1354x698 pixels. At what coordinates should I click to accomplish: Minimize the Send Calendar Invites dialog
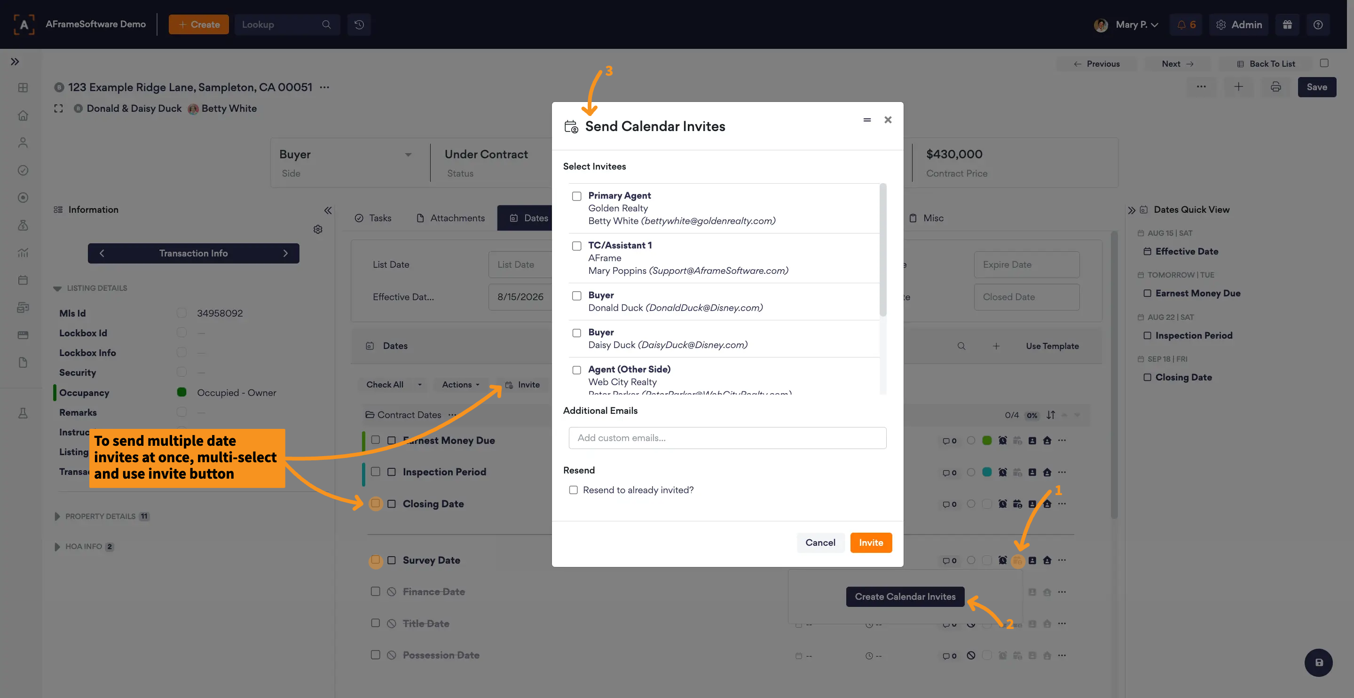(x=867, y=120)
